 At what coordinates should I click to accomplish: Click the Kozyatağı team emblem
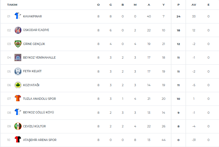[x=18, y=85]
